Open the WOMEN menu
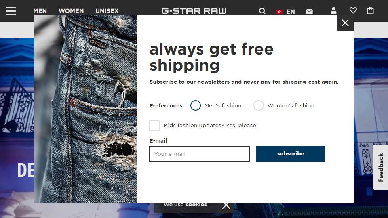Image resolution: width=388 pixels, height=218 pixels. pyautogui.click(x=71, y=11)
